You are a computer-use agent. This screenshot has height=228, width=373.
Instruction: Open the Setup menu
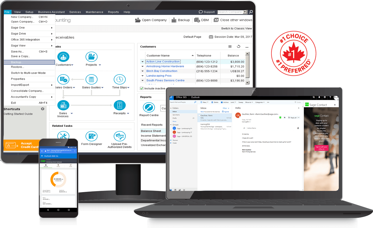(x=29, y=12)
